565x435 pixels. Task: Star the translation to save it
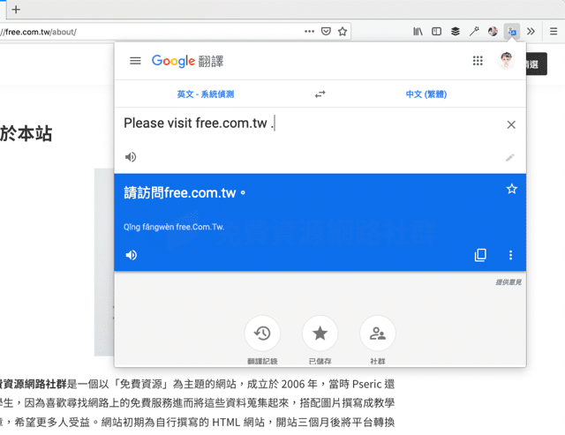point(512,189)
